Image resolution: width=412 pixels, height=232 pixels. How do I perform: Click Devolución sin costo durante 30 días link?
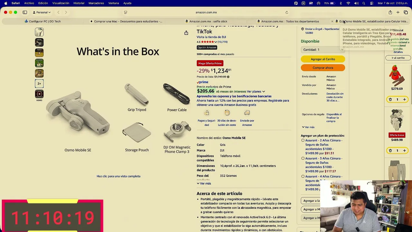pyautogui.click(x=335, y=97)
